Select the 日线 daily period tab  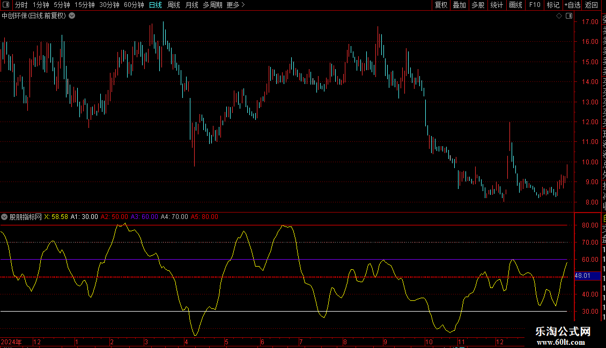coord(156,5)
